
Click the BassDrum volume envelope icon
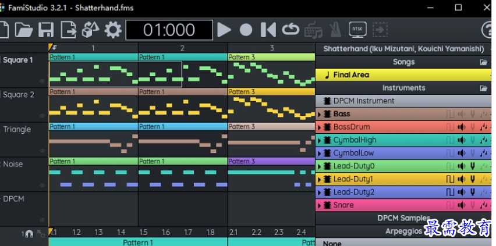click(x=462, y=127)
